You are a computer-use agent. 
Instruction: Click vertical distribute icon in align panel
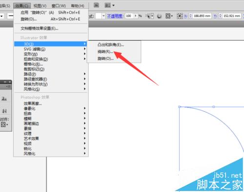point(4,98)
